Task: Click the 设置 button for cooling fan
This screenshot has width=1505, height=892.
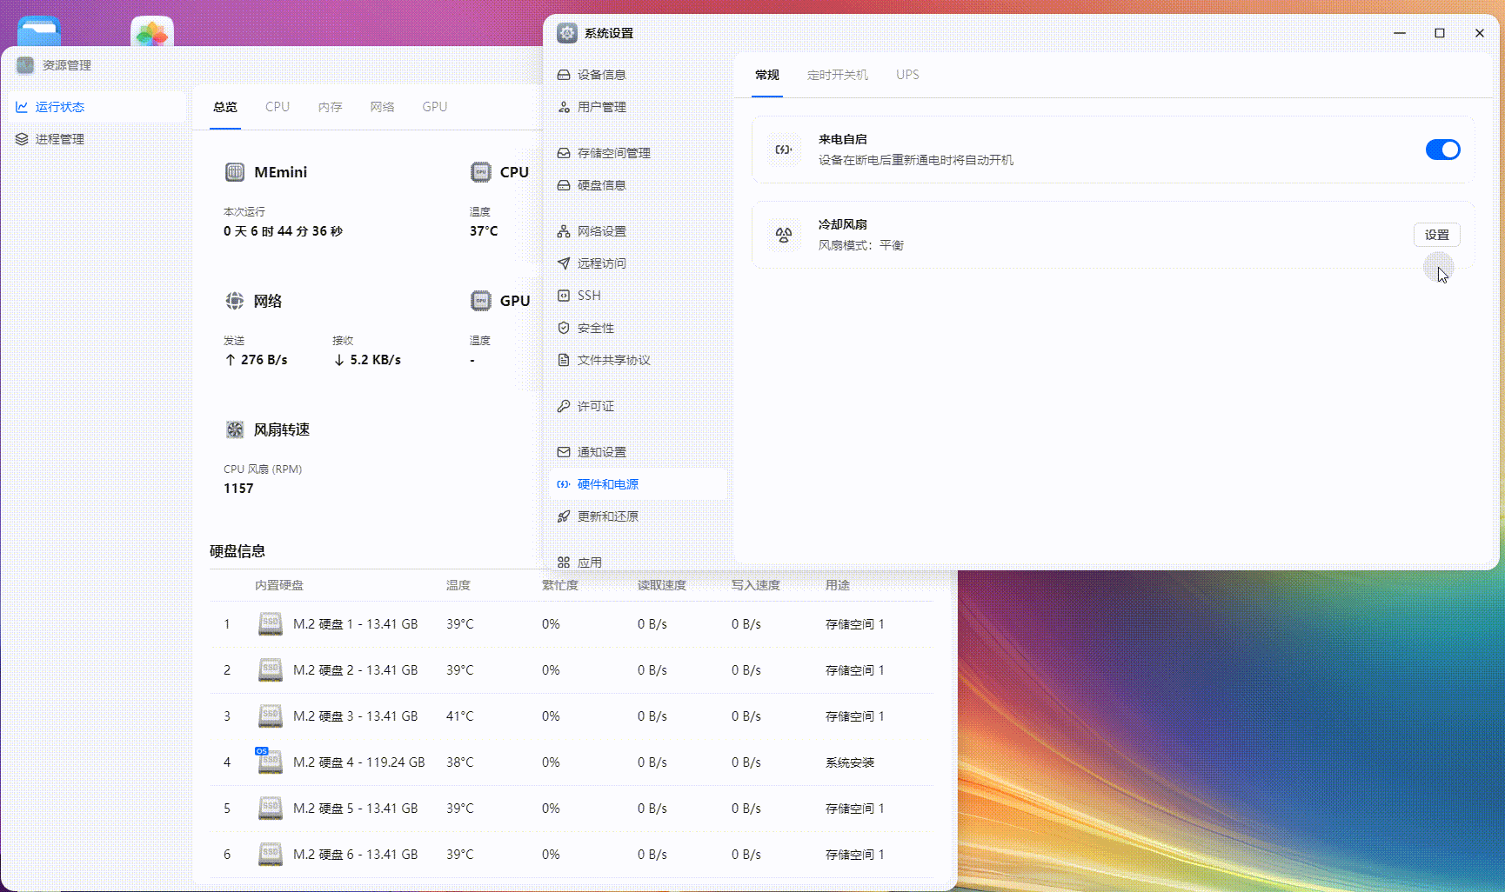Action: pos(1436,234)
